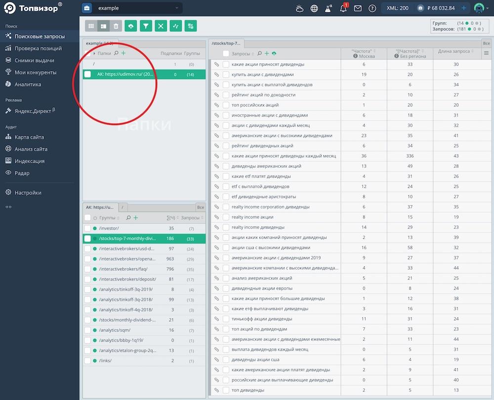The height and width of the screenshot is (400, 494).
Task: Tick checkbox for 'топ российских акций'
Action: coord(226,105)
